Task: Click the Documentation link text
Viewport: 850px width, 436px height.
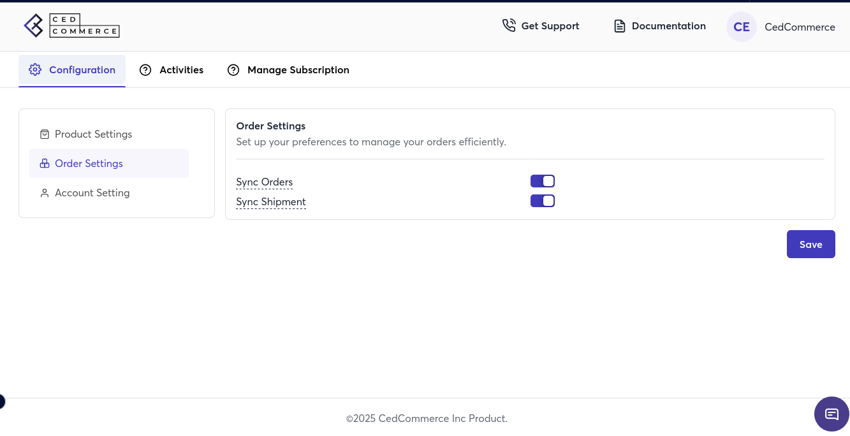Action: click(x=668, y=26)
